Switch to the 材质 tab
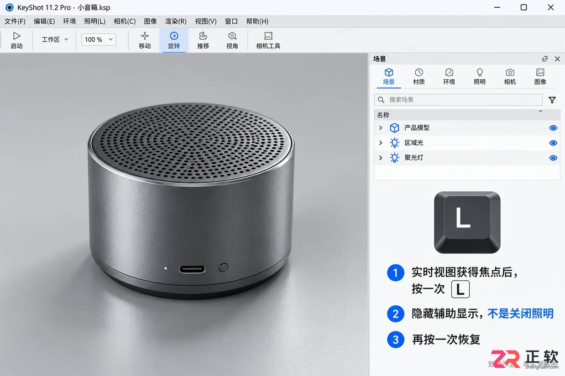This screenshot has height=376, width=565. tap(419, 77)
